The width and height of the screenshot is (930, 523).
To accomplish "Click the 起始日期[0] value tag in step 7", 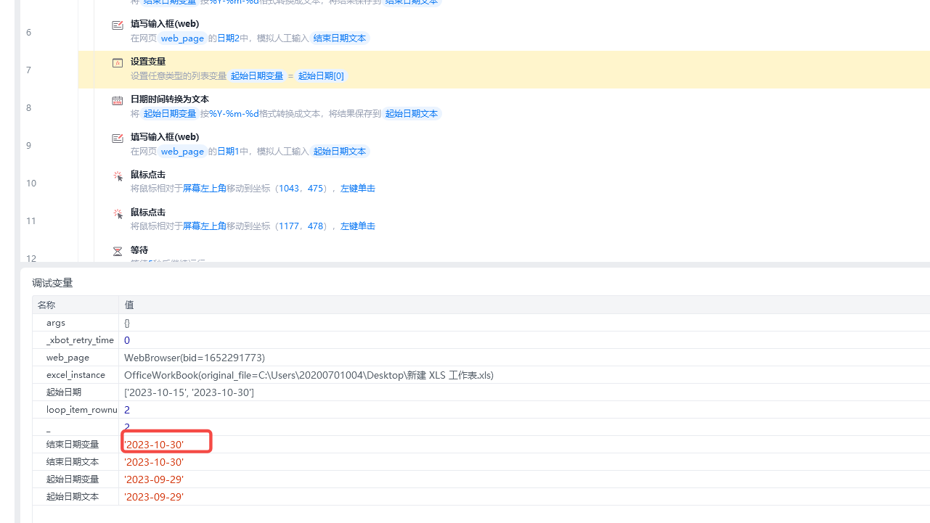I will click(x=321, y=76).
